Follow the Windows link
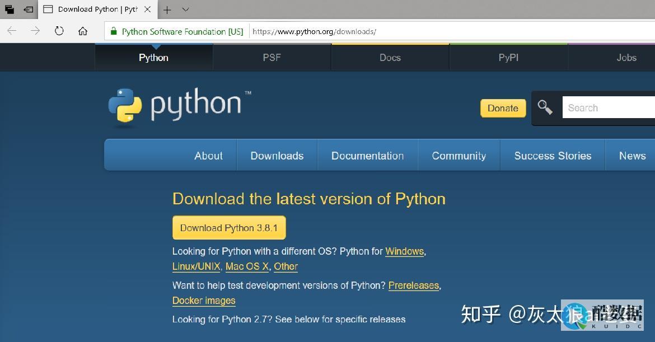 click(404, 251)
